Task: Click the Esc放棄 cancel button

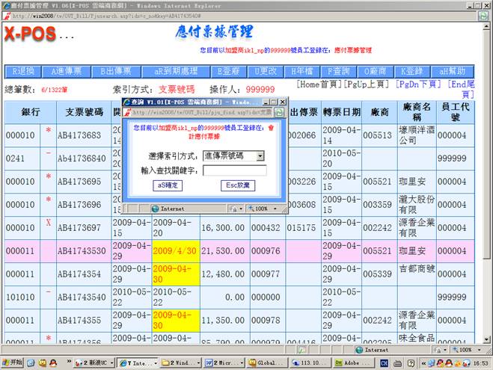Action: click(238, 185)
